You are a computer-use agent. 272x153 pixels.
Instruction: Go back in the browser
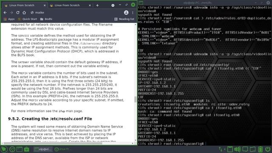5,12
